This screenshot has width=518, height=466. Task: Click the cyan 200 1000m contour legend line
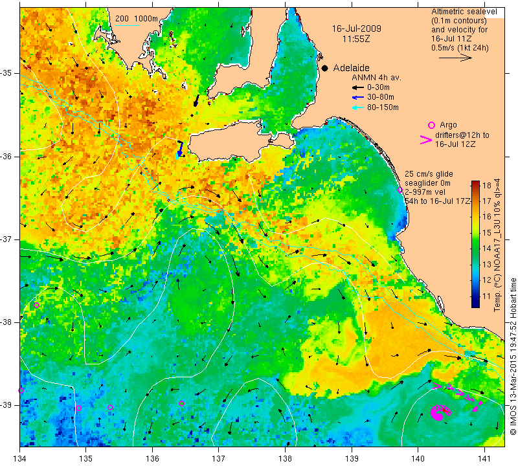point(128,25)
